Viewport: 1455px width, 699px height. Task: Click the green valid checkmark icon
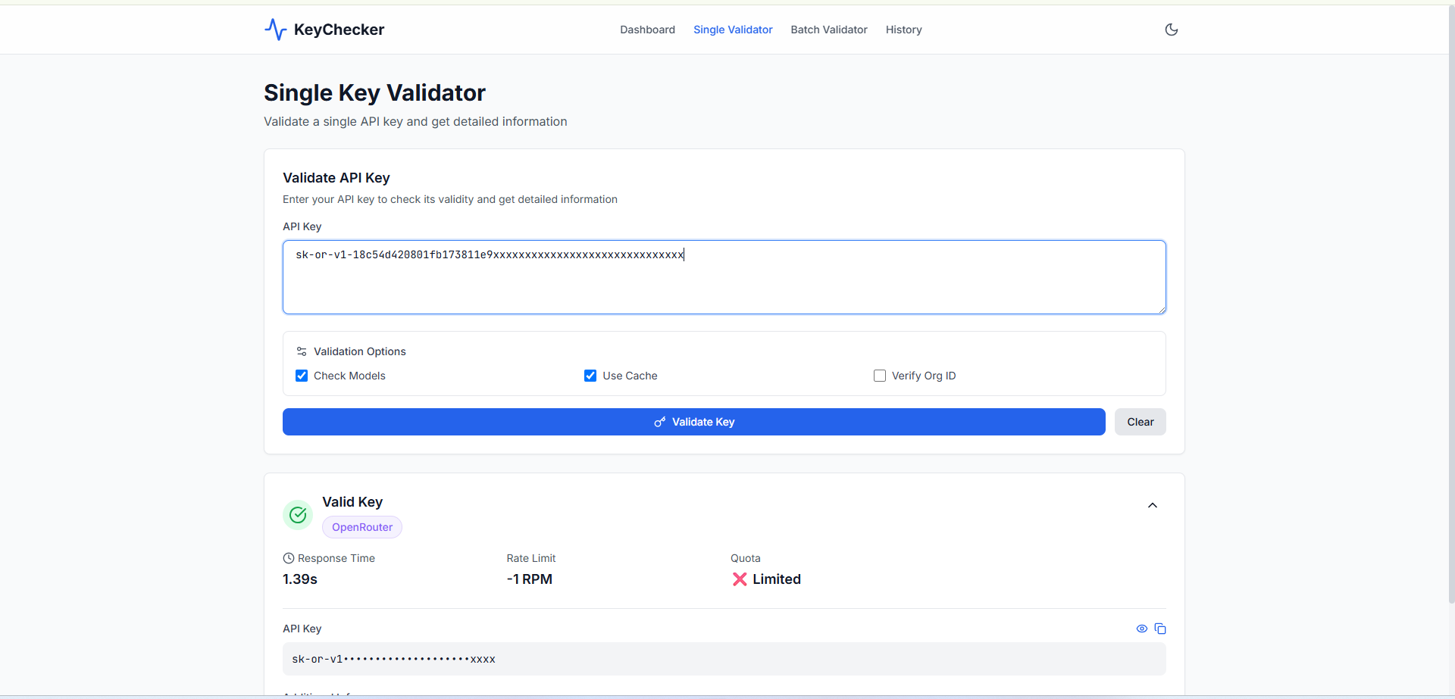[x=298, y=515]
